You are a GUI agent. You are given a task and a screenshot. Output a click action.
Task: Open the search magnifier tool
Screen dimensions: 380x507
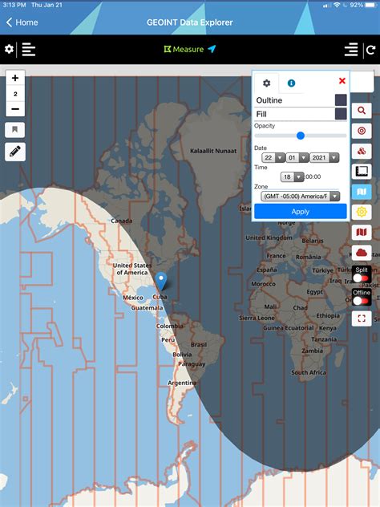(362, 111)
